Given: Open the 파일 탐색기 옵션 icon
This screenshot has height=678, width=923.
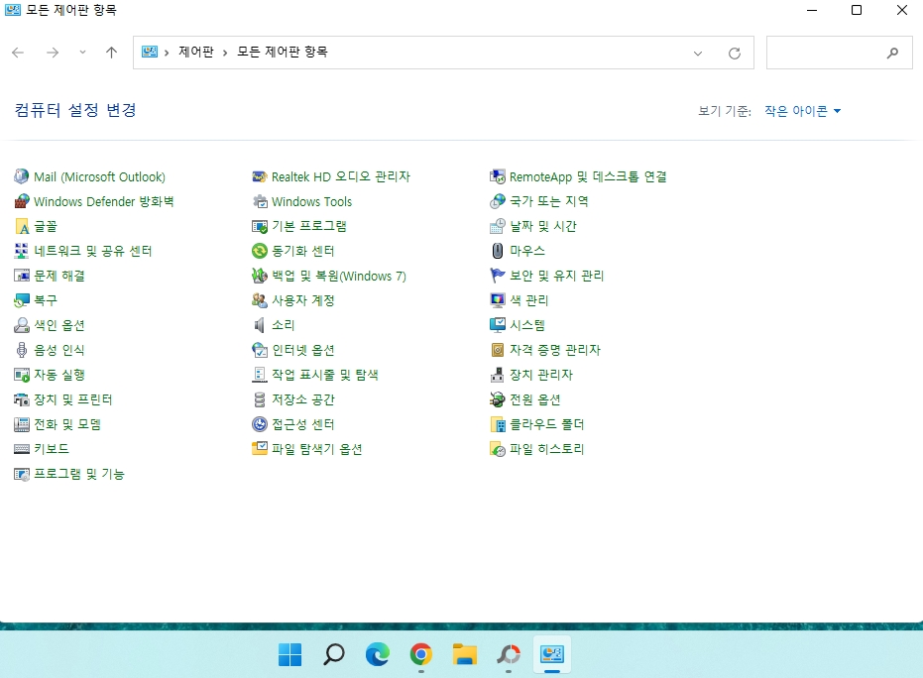Looking at the screenshot, I should coord(259,449).
